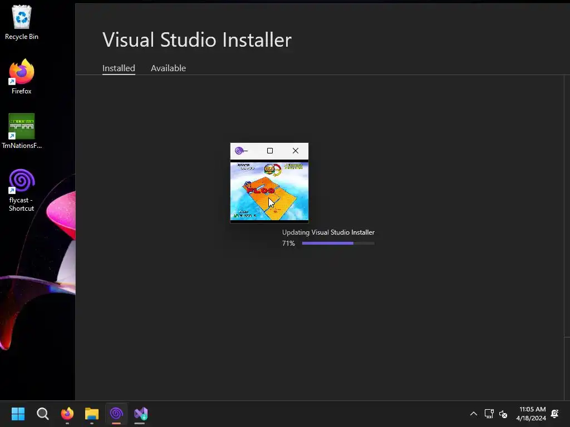Image resolution: width=570 pixels, height=427 pixels.
Task: Switch to the Installed tab
Action: 119,68
